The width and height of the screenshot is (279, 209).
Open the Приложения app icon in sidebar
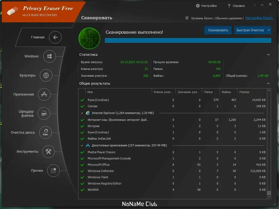pos(44,94)
